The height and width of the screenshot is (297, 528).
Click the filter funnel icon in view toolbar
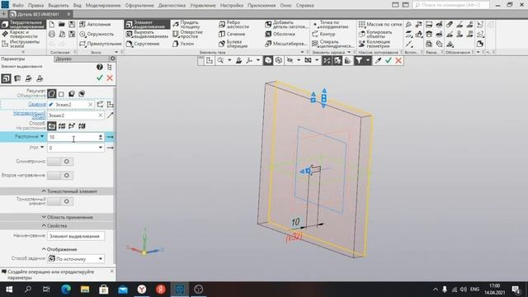359,60
